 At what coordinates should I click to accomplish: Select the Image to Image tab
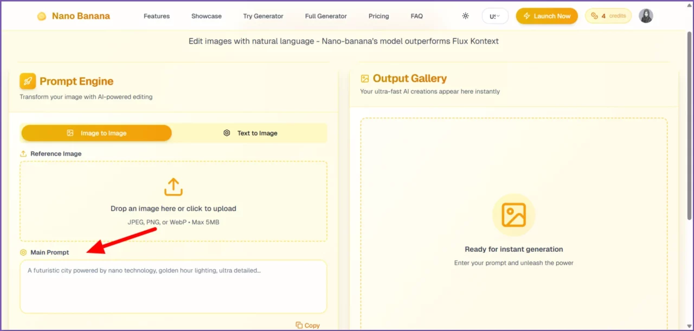(x=97, y=133)
